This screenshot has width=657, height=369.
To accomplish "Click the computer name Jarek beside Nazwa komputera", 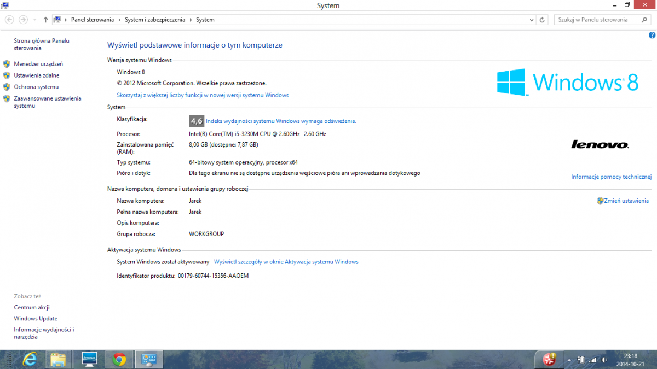I will (195, 201).
